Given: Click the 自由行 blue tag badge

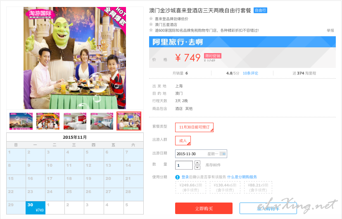Looking at the screenshot, I should coord(260,10).
